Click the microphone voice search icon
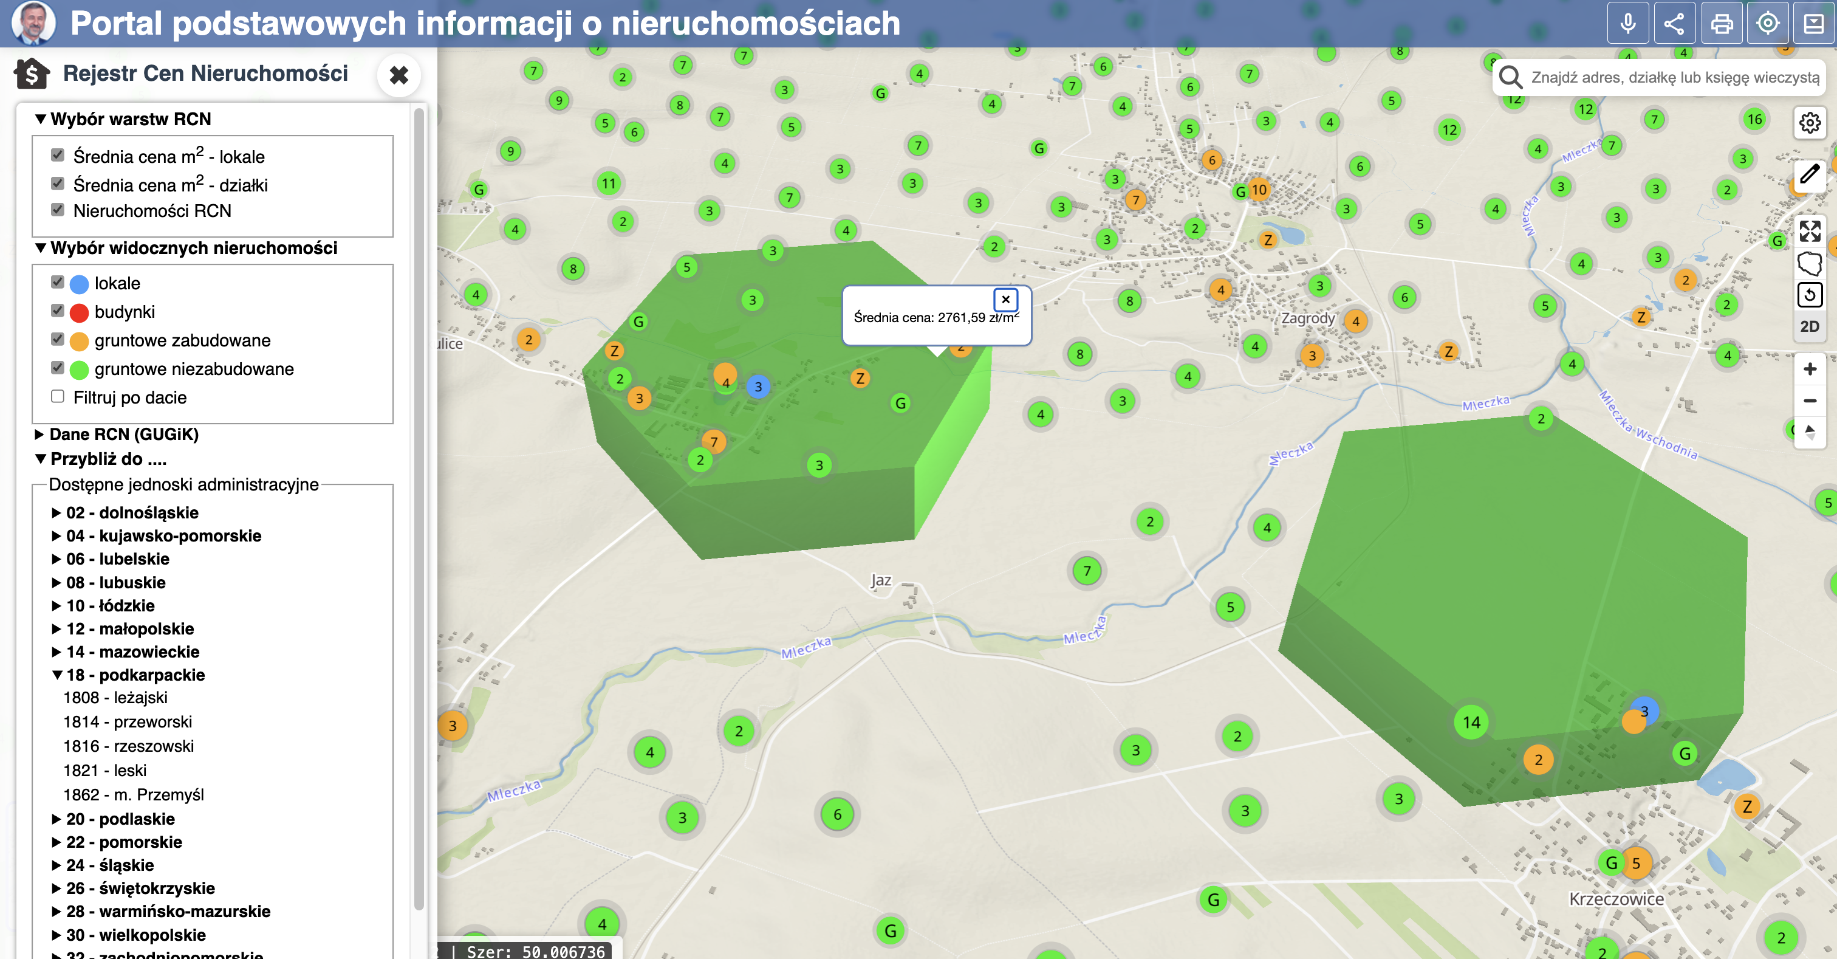This screenshot has width=1837, height=959. point(1627,24)
